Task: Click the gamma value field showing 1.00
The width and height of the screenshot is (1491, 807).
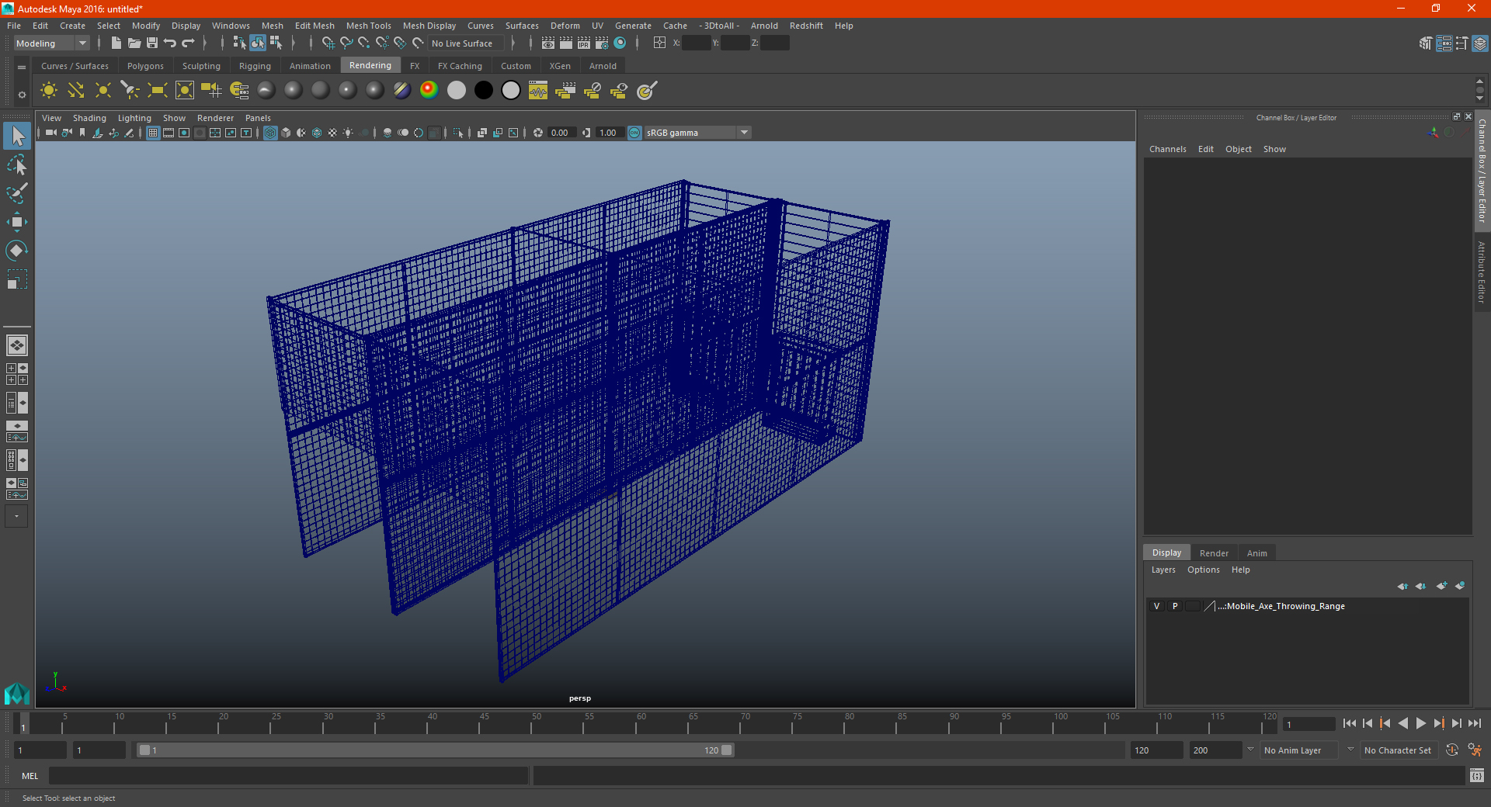Action: (610, 133)
